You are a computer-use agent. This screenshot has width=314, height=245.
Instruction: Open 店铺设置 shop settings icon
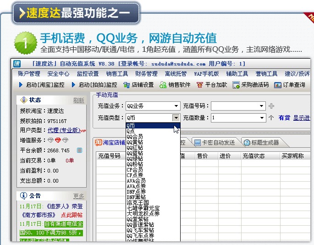[127, 85]
